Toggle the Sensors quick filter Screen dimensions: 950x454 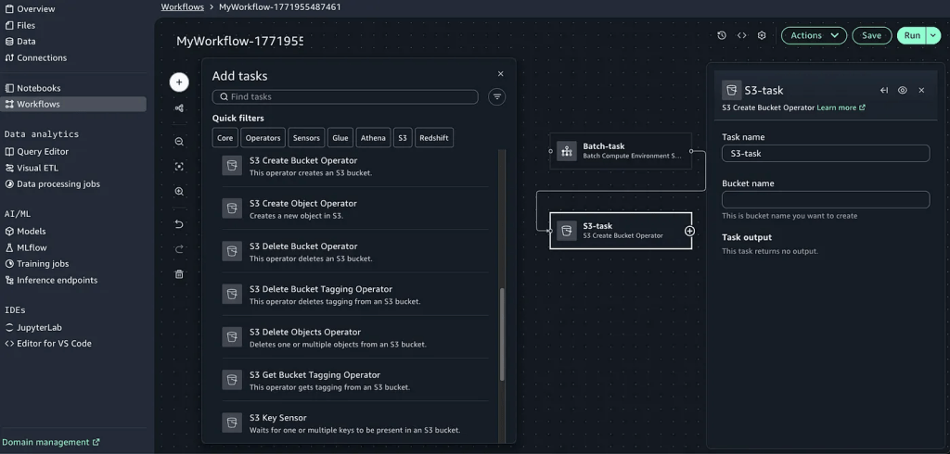[x=306, y=138]
